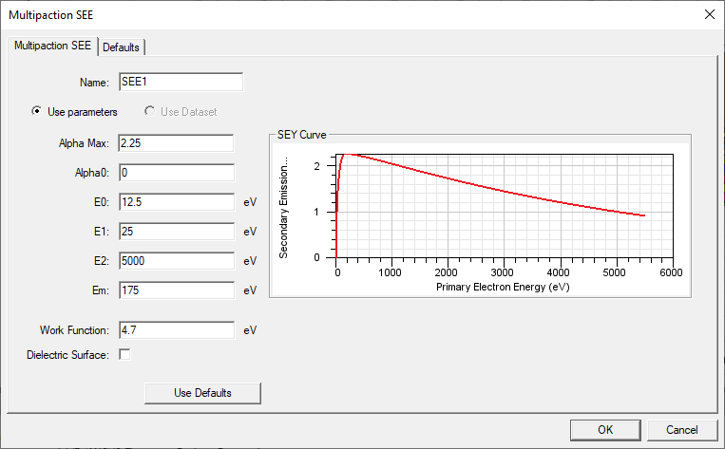Viewport: 725px width, 449px height.
Task: Edit the Work Function value field
Action: 176,330
